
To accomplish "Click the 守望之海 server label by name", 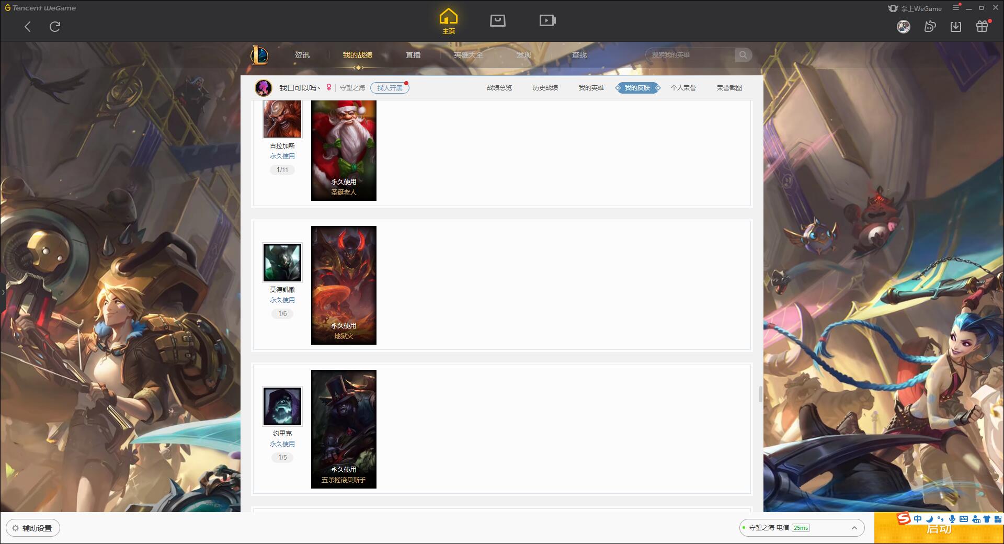I will (x=352, y=88).
